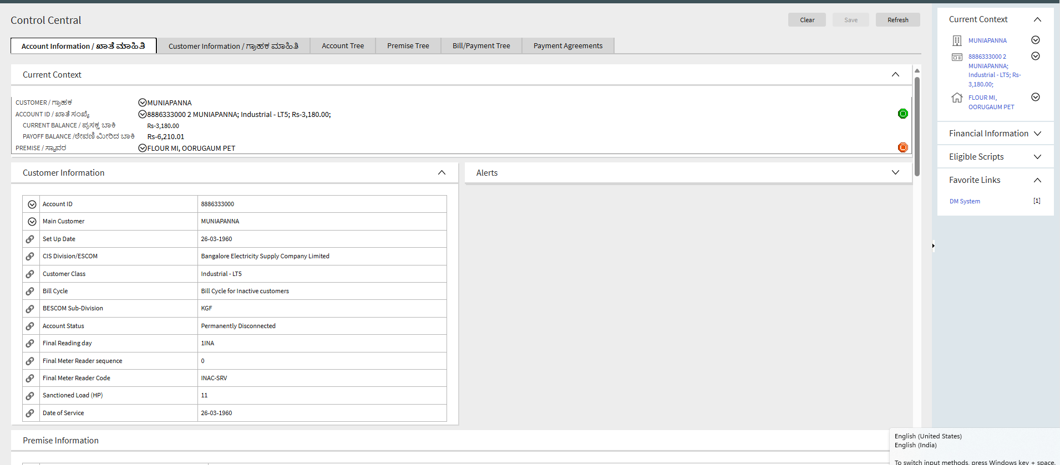
Task: Collapse the Favorite Links section
Action: point(1037,180)
